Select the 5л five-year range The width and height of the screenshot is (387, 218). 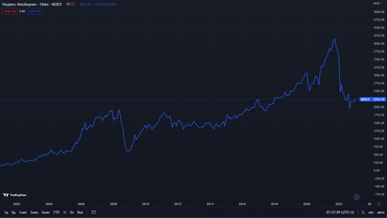[x=72, y=212]
